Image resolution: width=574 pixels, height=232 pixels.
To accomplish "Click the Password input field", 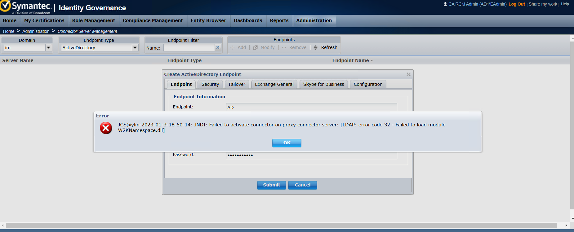I will click(312, 155).
